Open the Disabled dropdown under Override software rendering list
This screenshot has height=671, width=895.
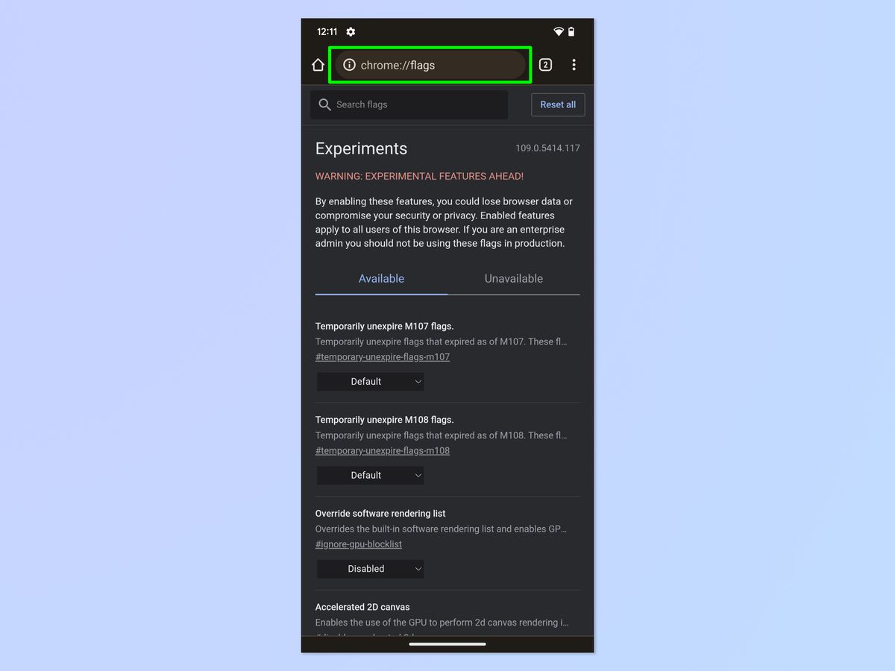370,568
